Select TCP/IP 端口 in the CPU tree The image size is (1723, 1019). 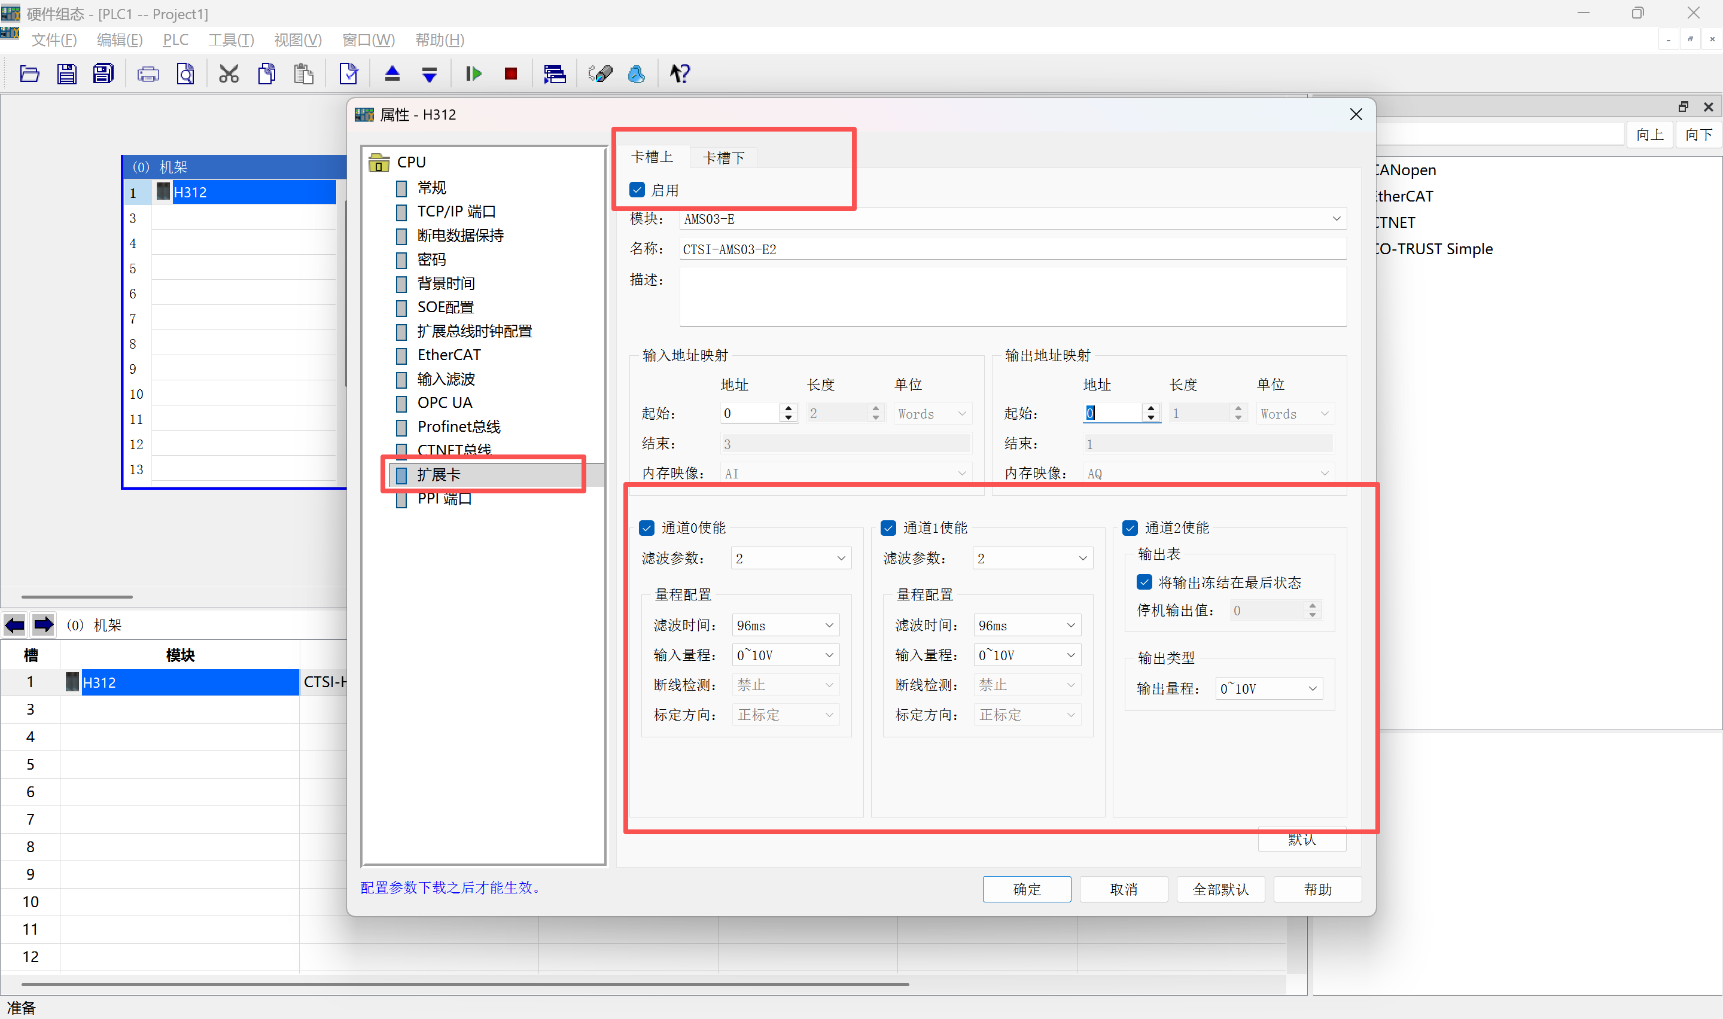[x=456, y=212]
